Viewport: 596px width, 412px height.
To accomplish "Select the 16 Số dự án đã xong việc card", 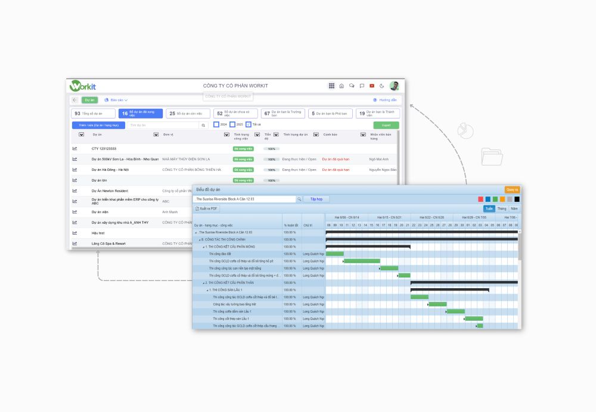I will tap(140, 114).
